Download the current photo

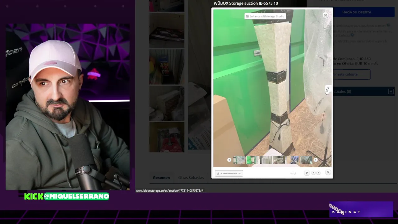pos(229,173)
